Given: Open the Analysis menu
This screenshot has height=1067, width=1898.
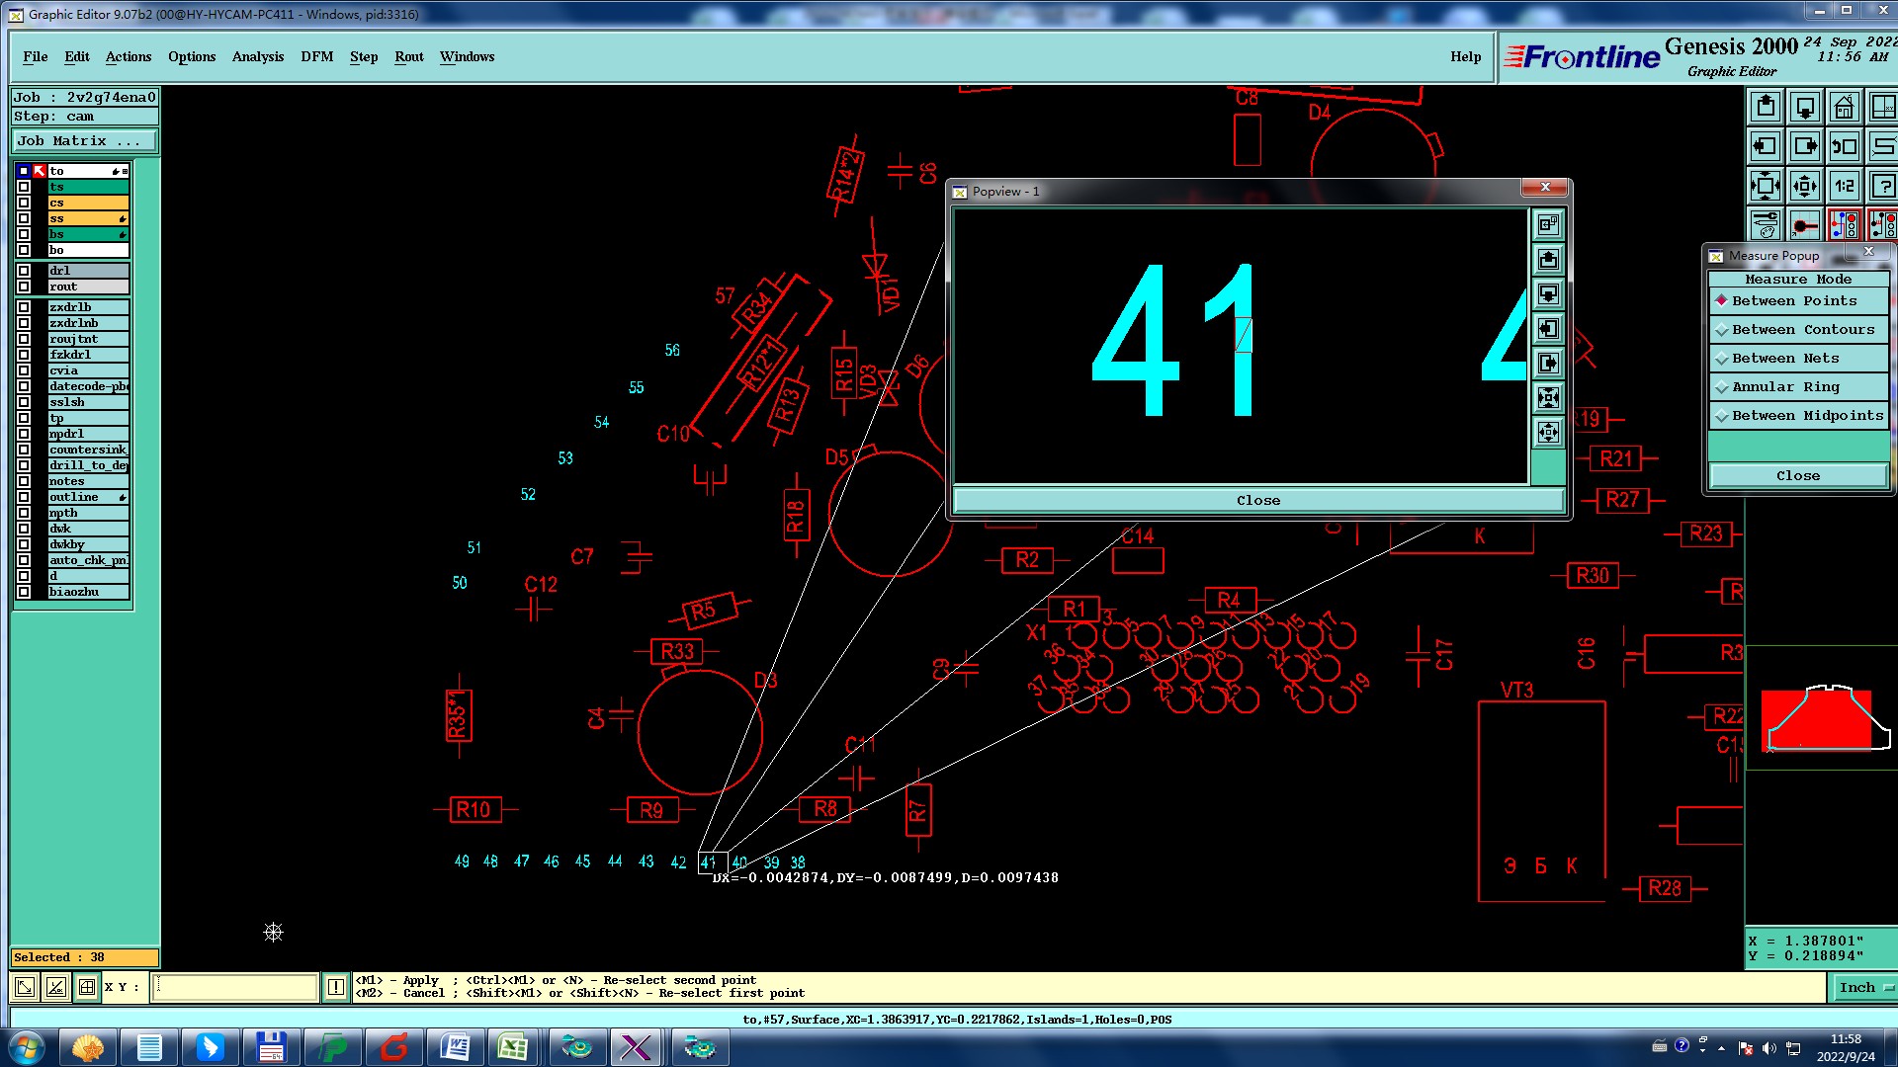Looking at the screenshot, I should coord(258,56).
